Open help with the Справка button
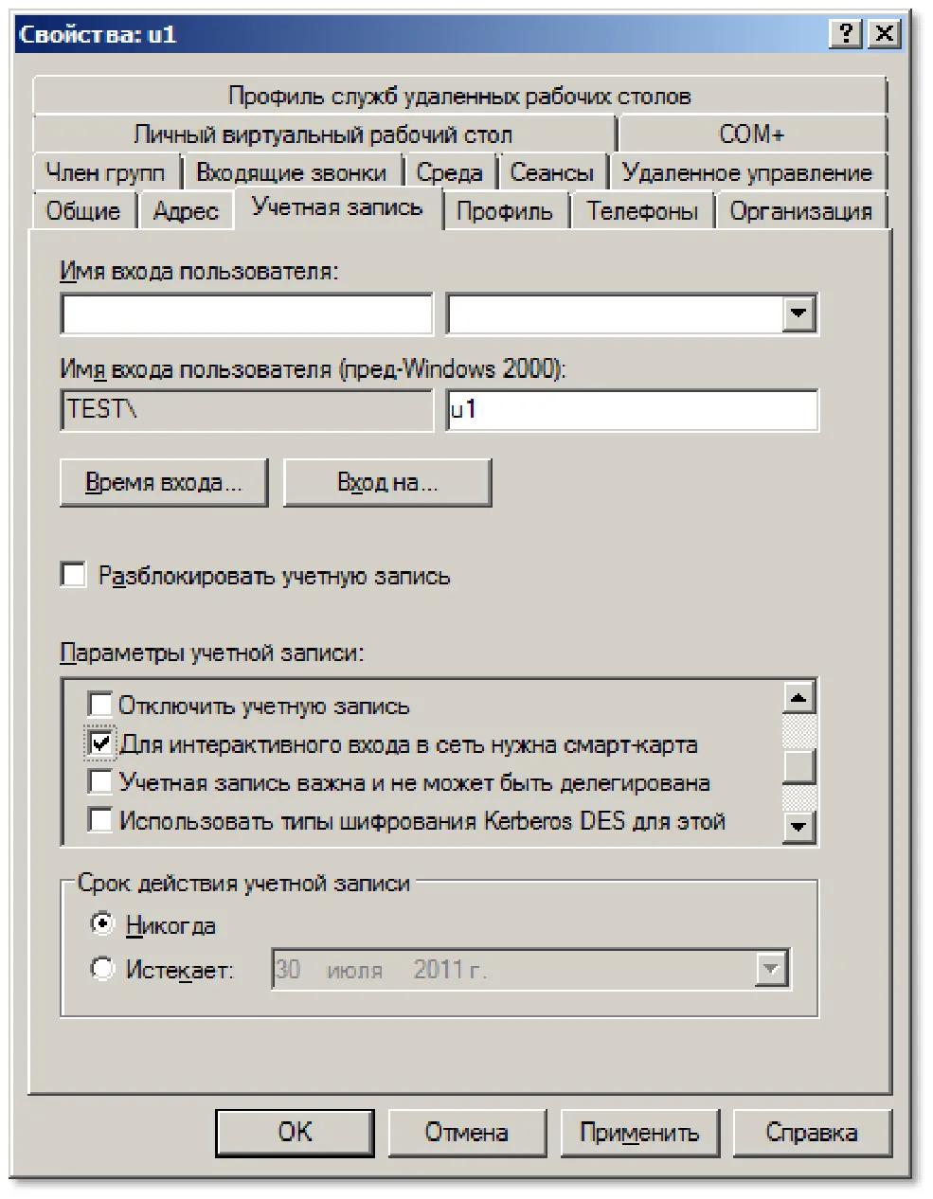The width and height of the screenshot is (933, 1199). coord(812,1133)
